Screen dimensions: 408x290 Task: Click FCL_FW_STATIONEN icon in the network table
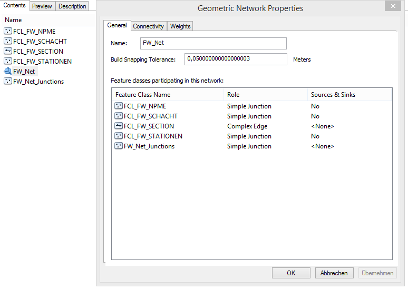tap(119, 136)
